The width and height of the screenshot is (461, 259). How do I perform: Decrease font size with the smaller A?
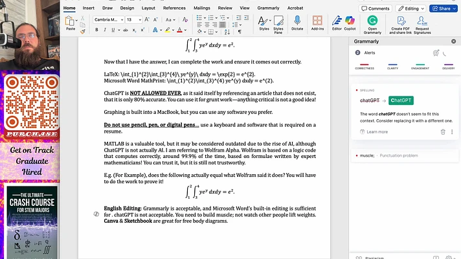(155, 19)
